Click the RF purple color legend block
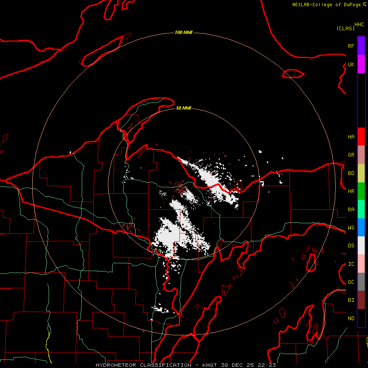The height and width of the screenshot is (368, 368). 361,46
